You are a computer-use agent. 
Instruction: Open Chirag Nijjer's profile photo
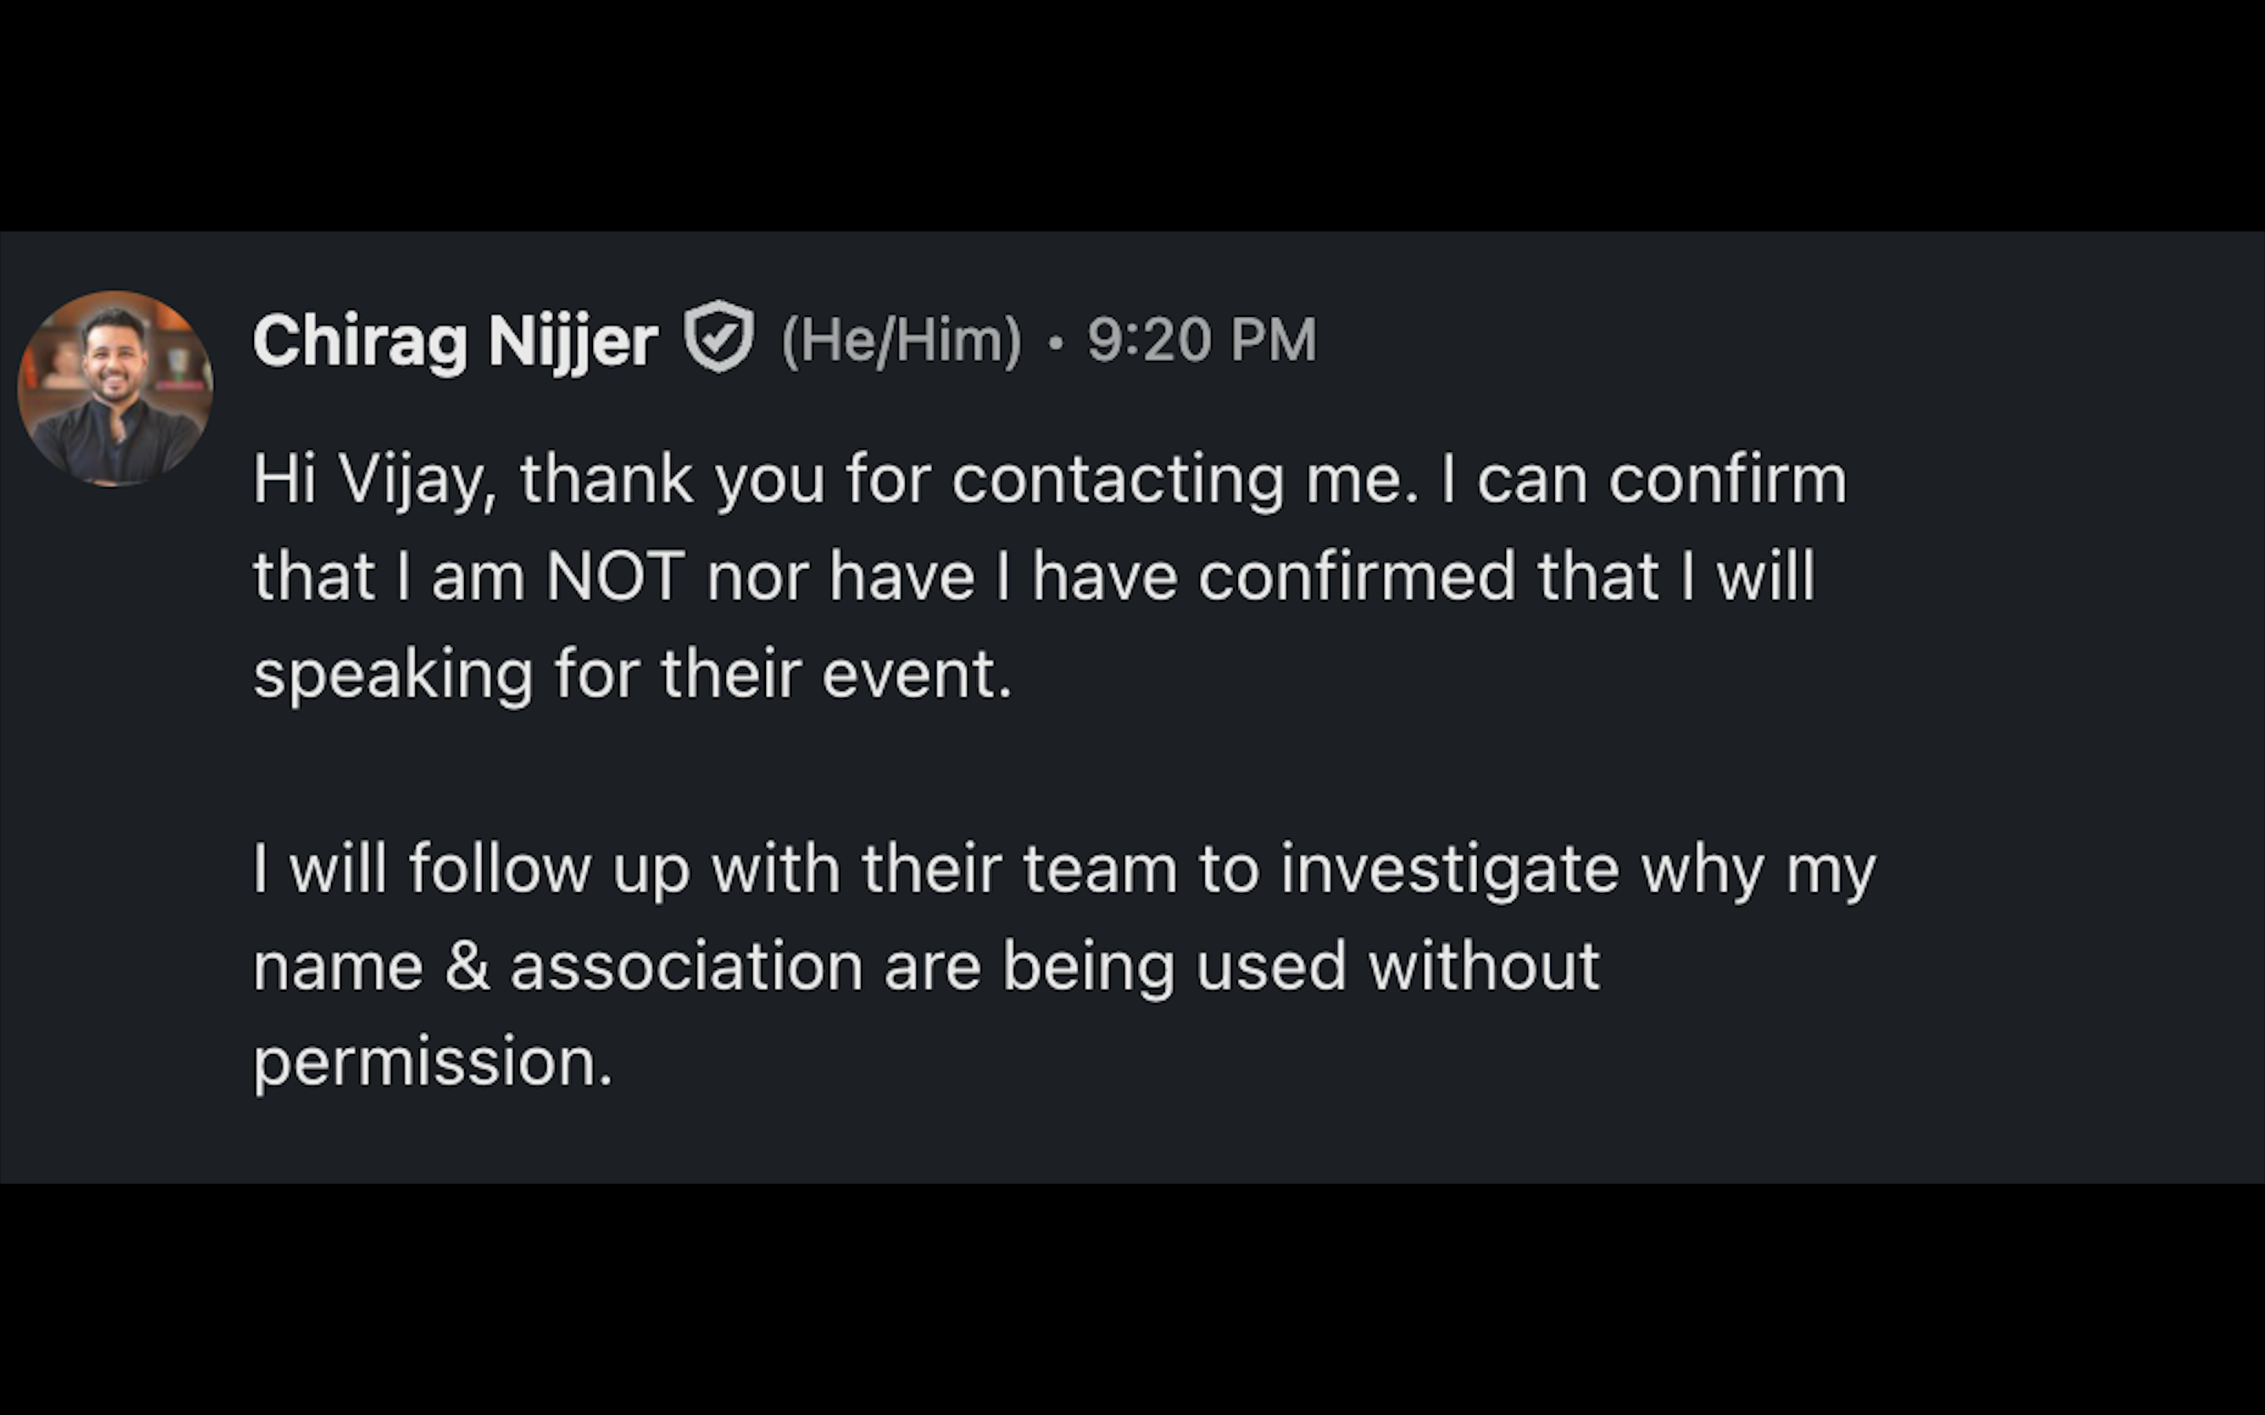pos(115,388)
